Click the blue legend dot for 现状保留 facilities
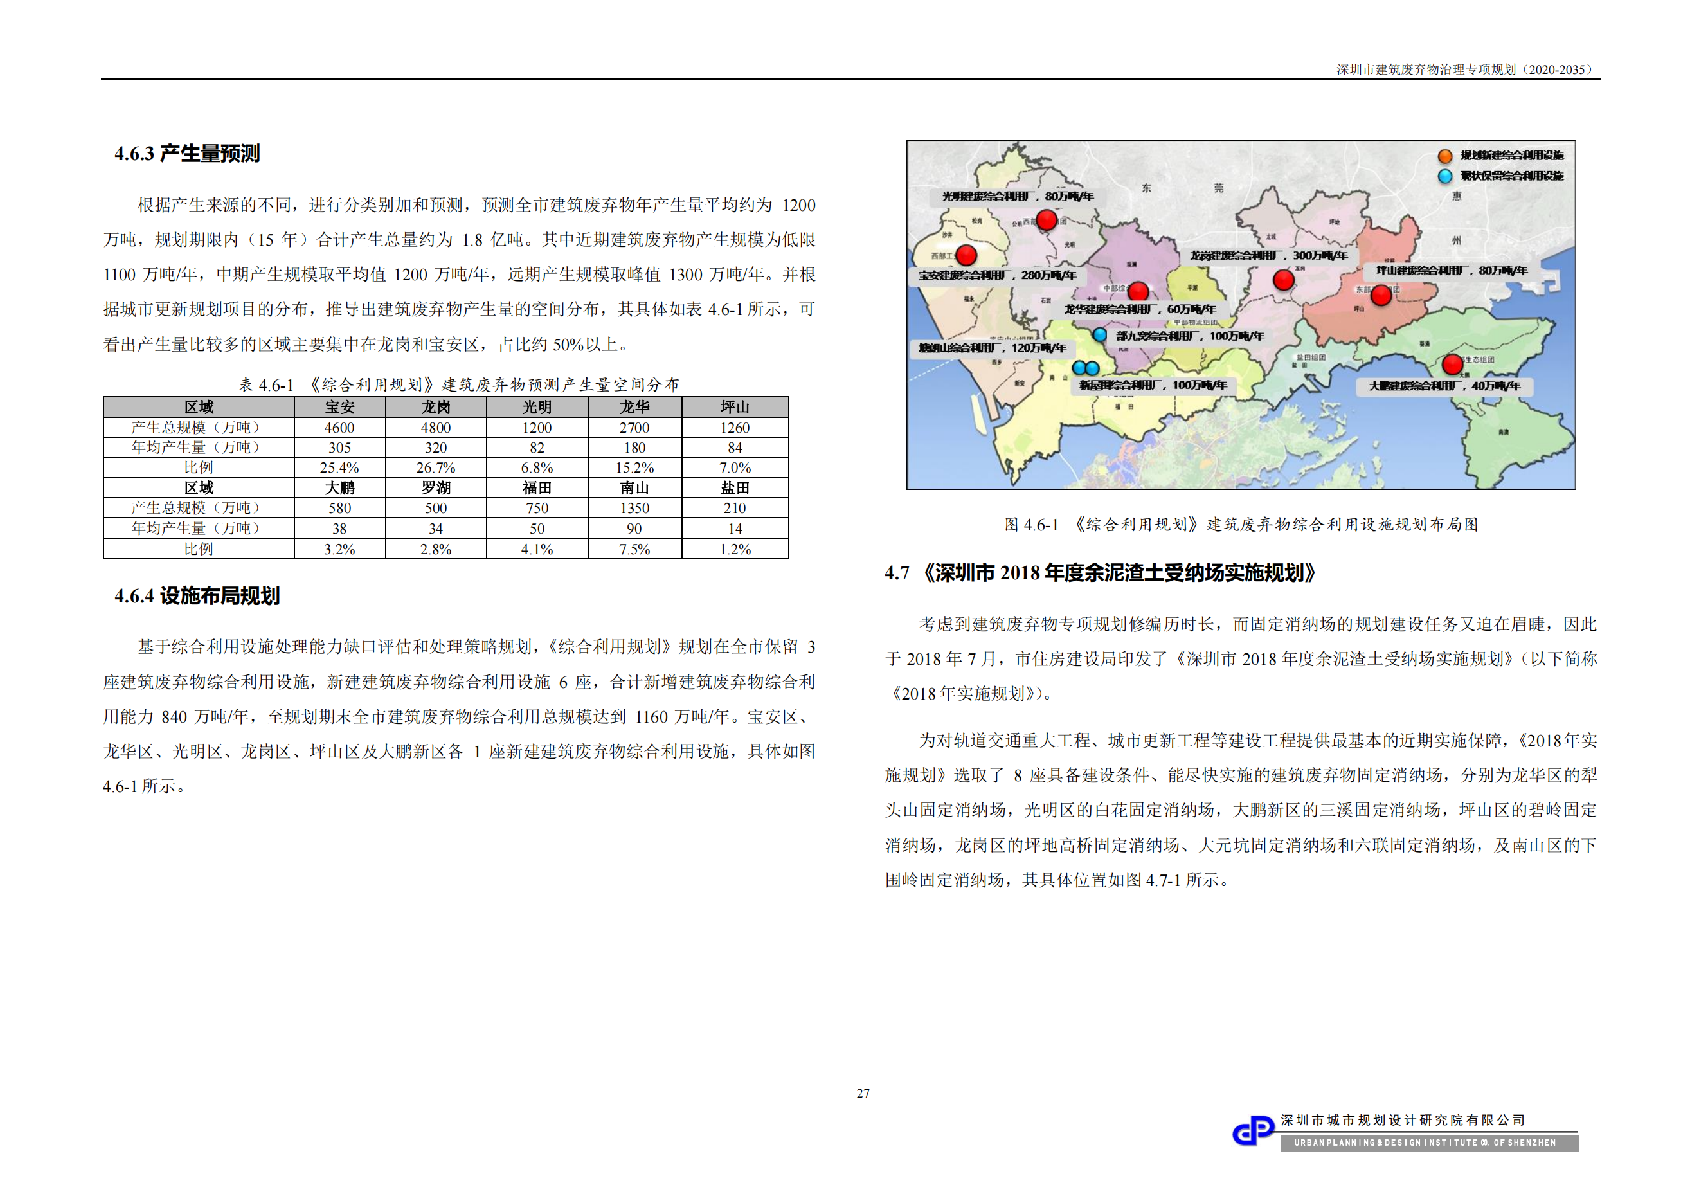Viewport: 1701px width, 1203px height. [1444, 176]
